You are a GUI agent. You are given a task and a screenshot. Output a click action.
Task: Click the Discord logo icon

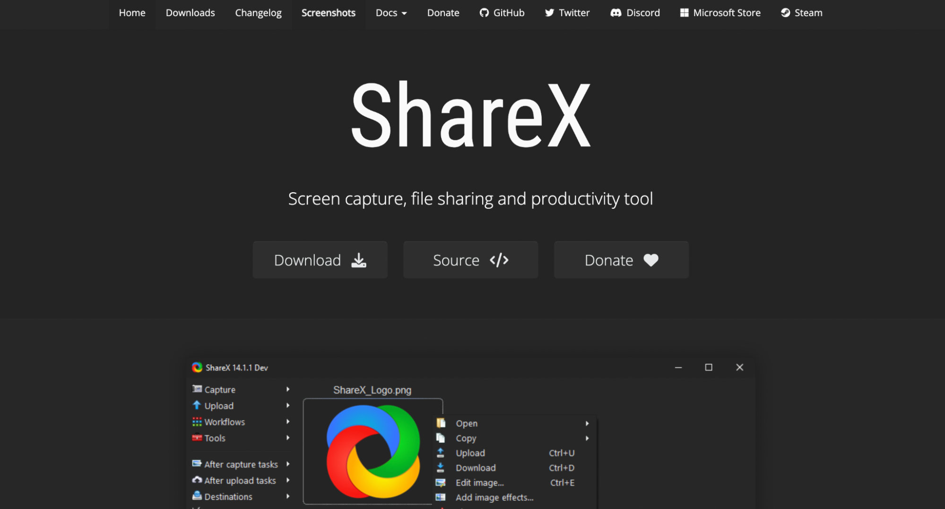point(616,13)
